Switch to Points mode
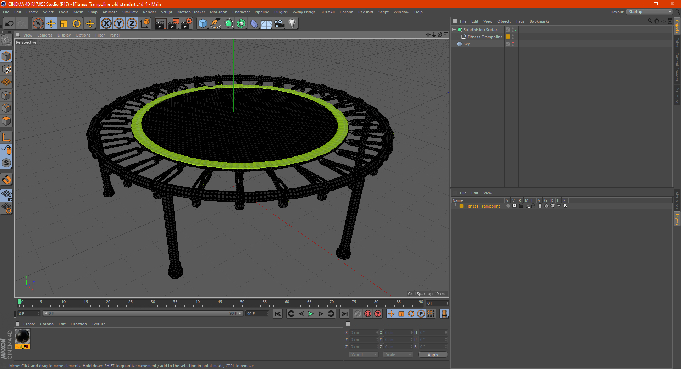The width and height of the screenshot is (681, 369). (6, 95)
